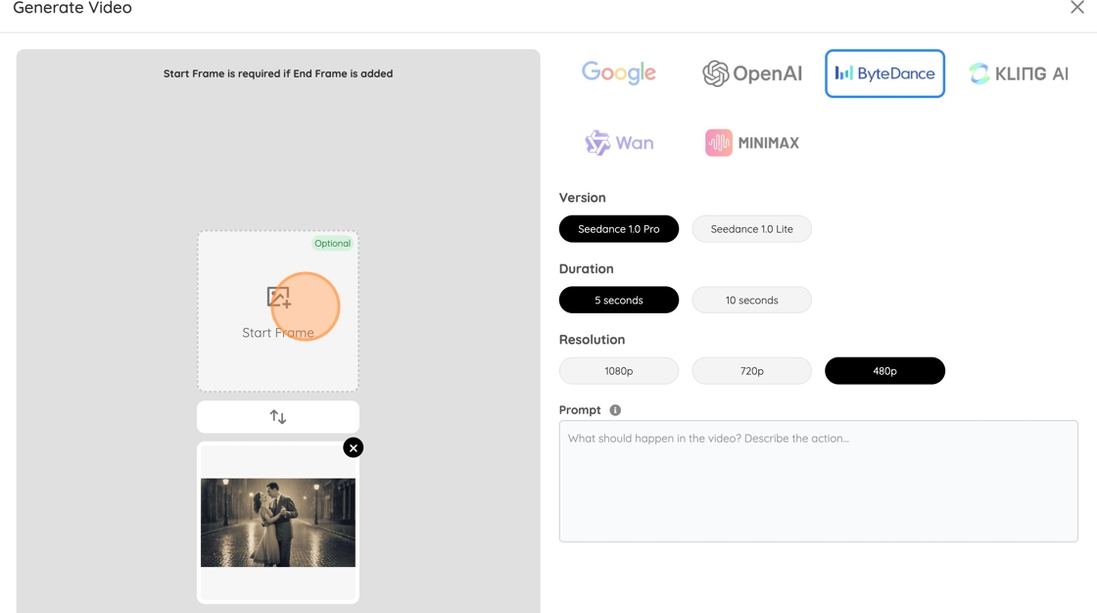Remove the end frame image
This screenshot has width=1097, height=613.
coord(354,448)
